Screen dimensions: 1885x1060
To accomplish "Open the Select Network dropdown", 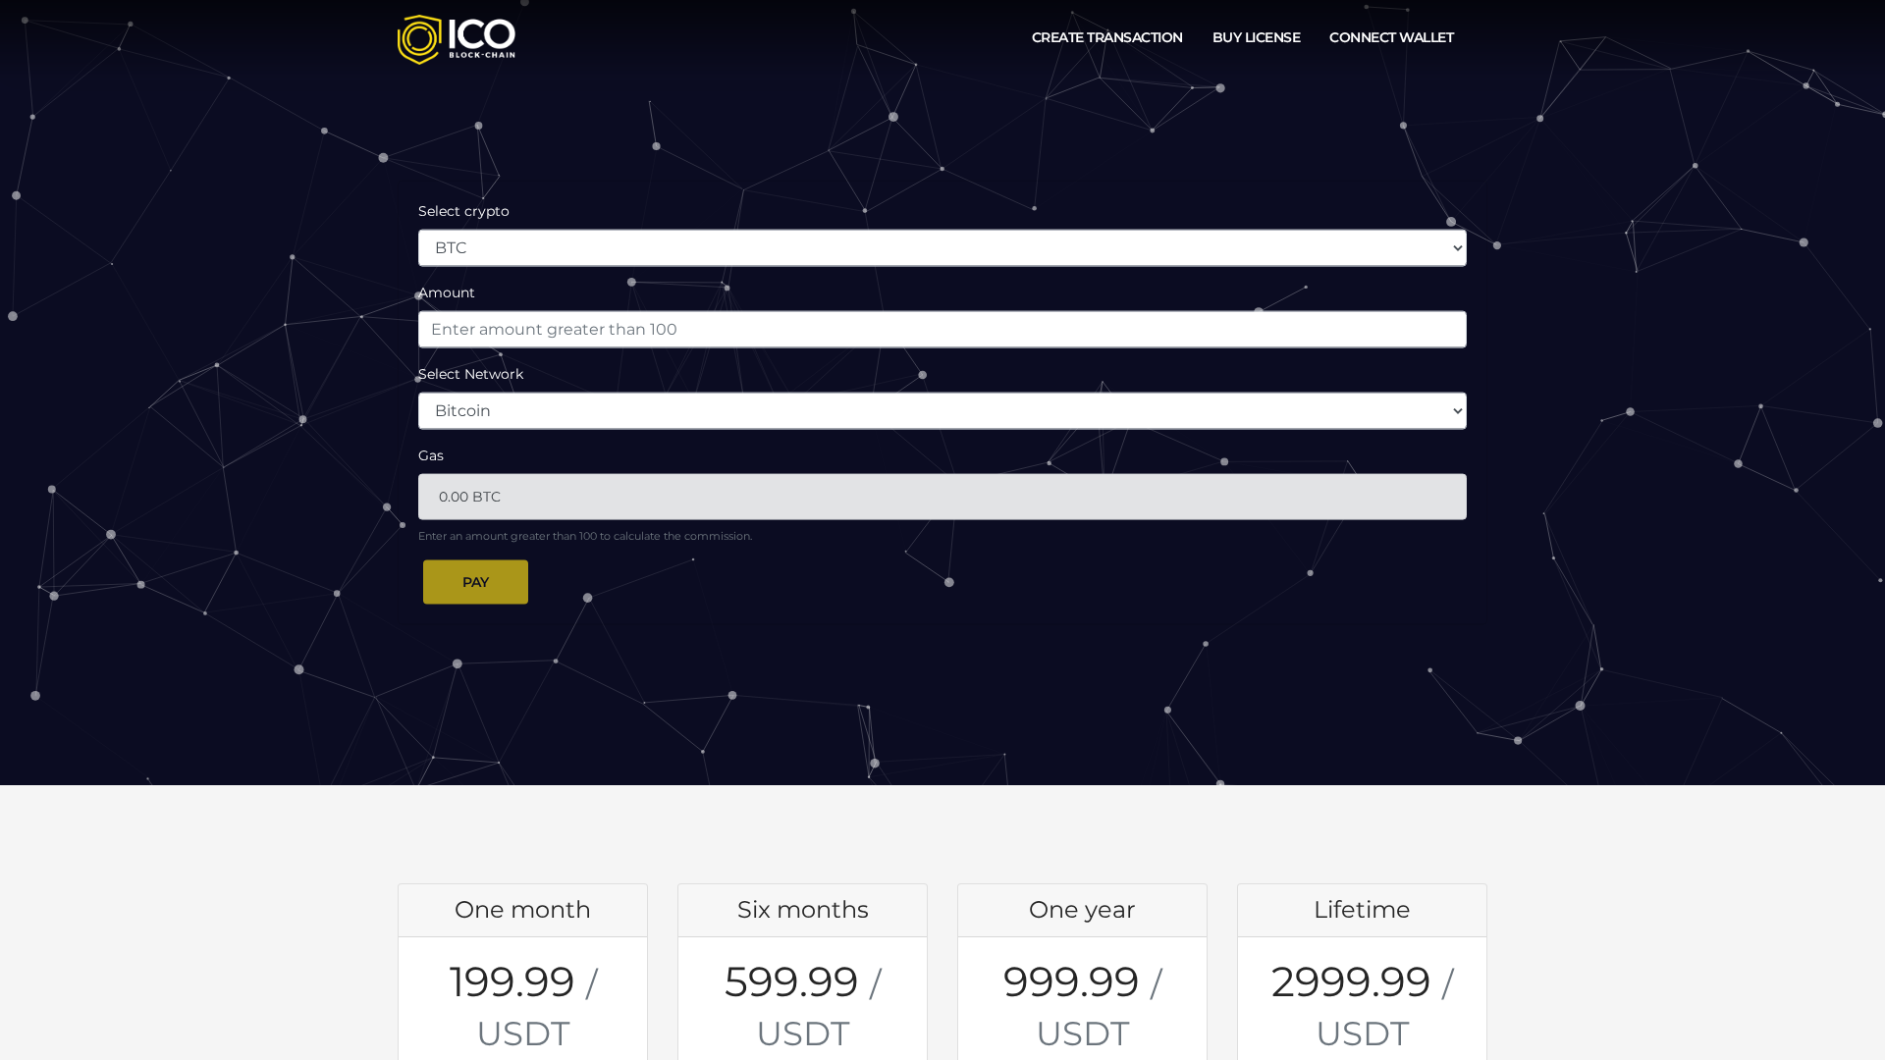I will 942,410.
